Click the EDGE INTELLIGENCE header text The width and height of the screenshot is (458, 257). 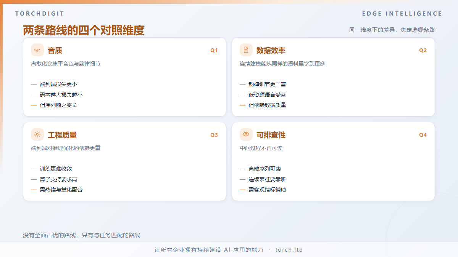click(402, 14)
